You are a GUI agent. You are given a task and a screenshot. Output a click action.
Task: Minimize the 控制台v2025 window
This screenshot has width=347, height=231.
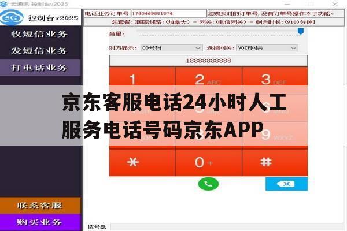pyautogui.click(x=287, y=4)
